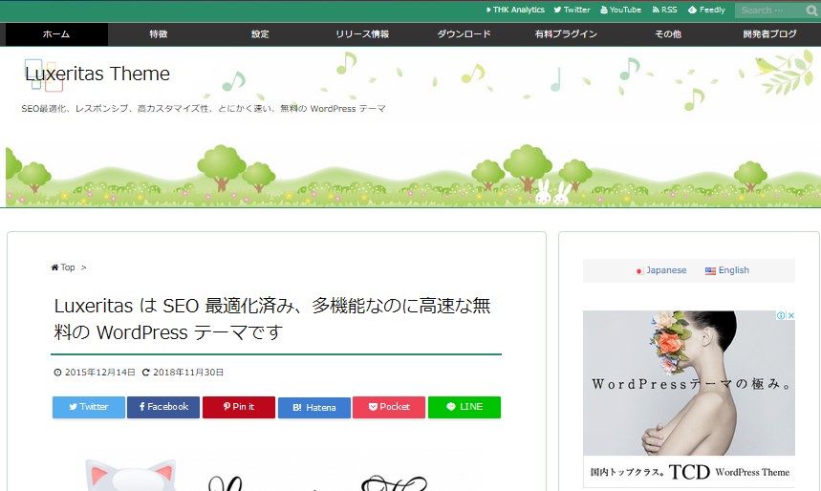Image resolution: width=821 pixels, height=491 pixels.
Task: Open the Feedly link in top bar
Action: pyautogui.click(x=706, y=11)
